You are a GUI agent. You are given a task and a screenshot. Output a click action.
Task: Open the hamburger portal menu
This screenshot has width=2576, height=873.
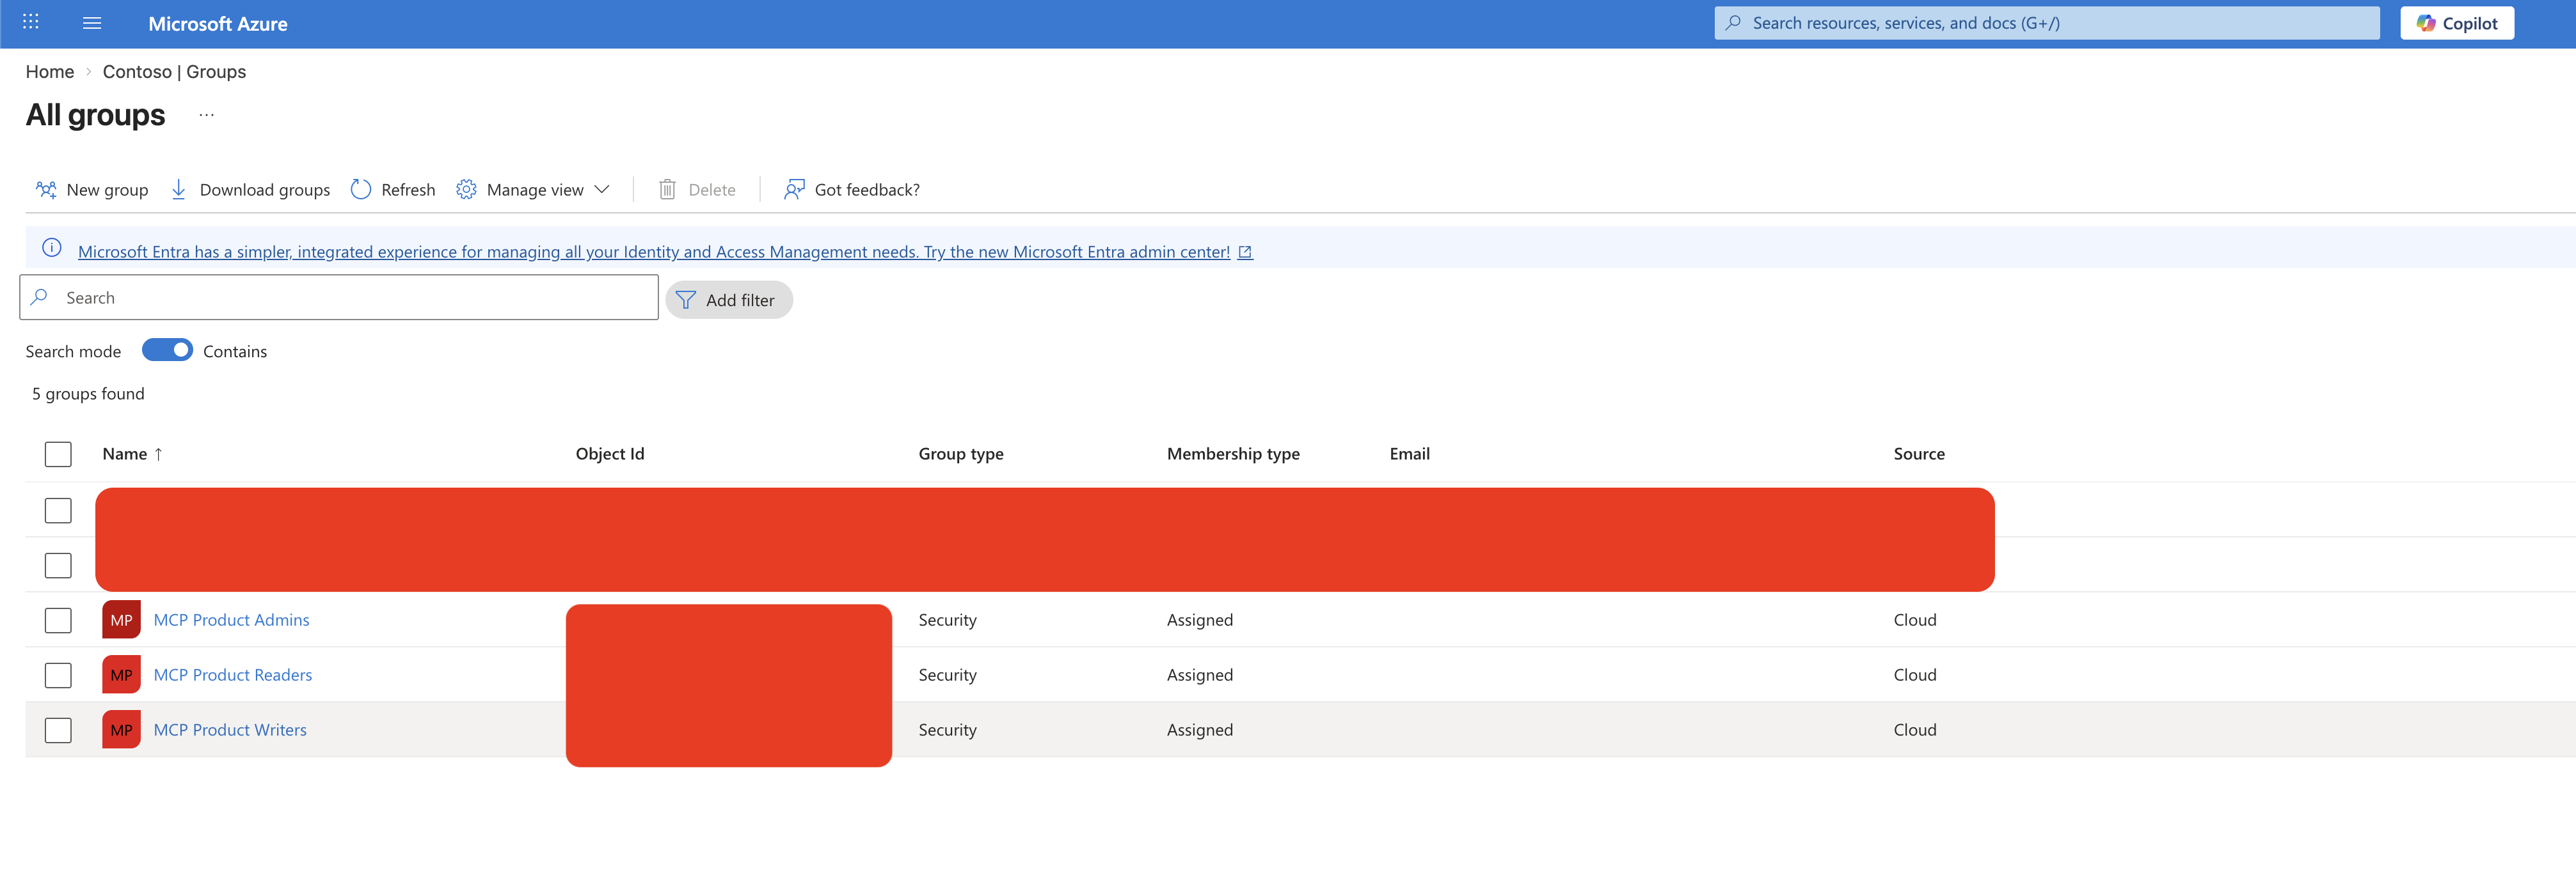coord(92,23)
